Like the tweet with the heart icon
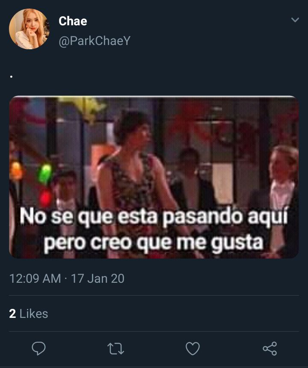This screenshot has width=308, height=368. click(192, 348)
